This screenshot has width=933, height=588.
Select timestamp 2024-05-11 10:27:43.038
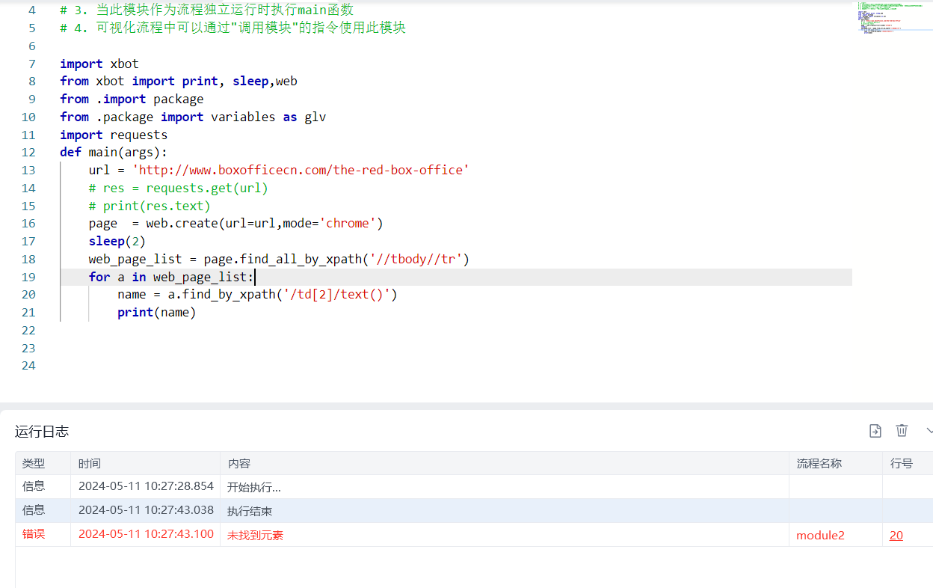coord(146,510)
